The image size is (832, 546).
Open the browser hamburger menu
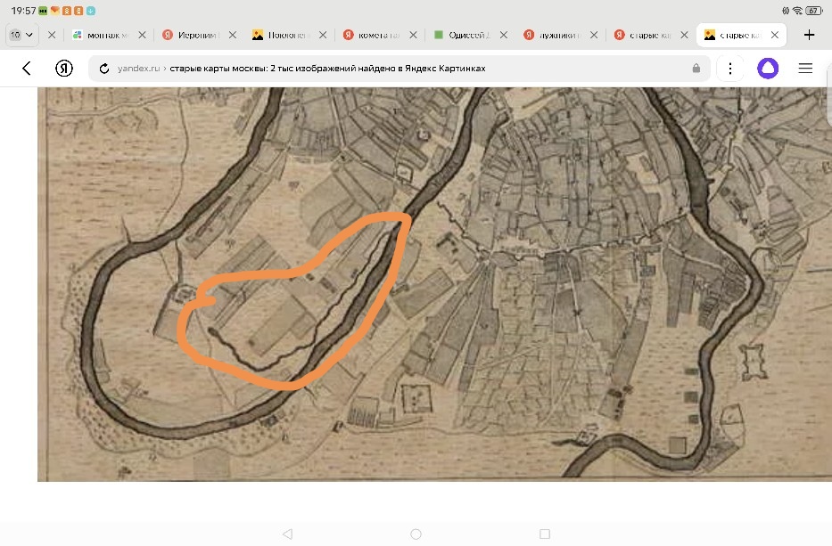click(x=805, y=68)
